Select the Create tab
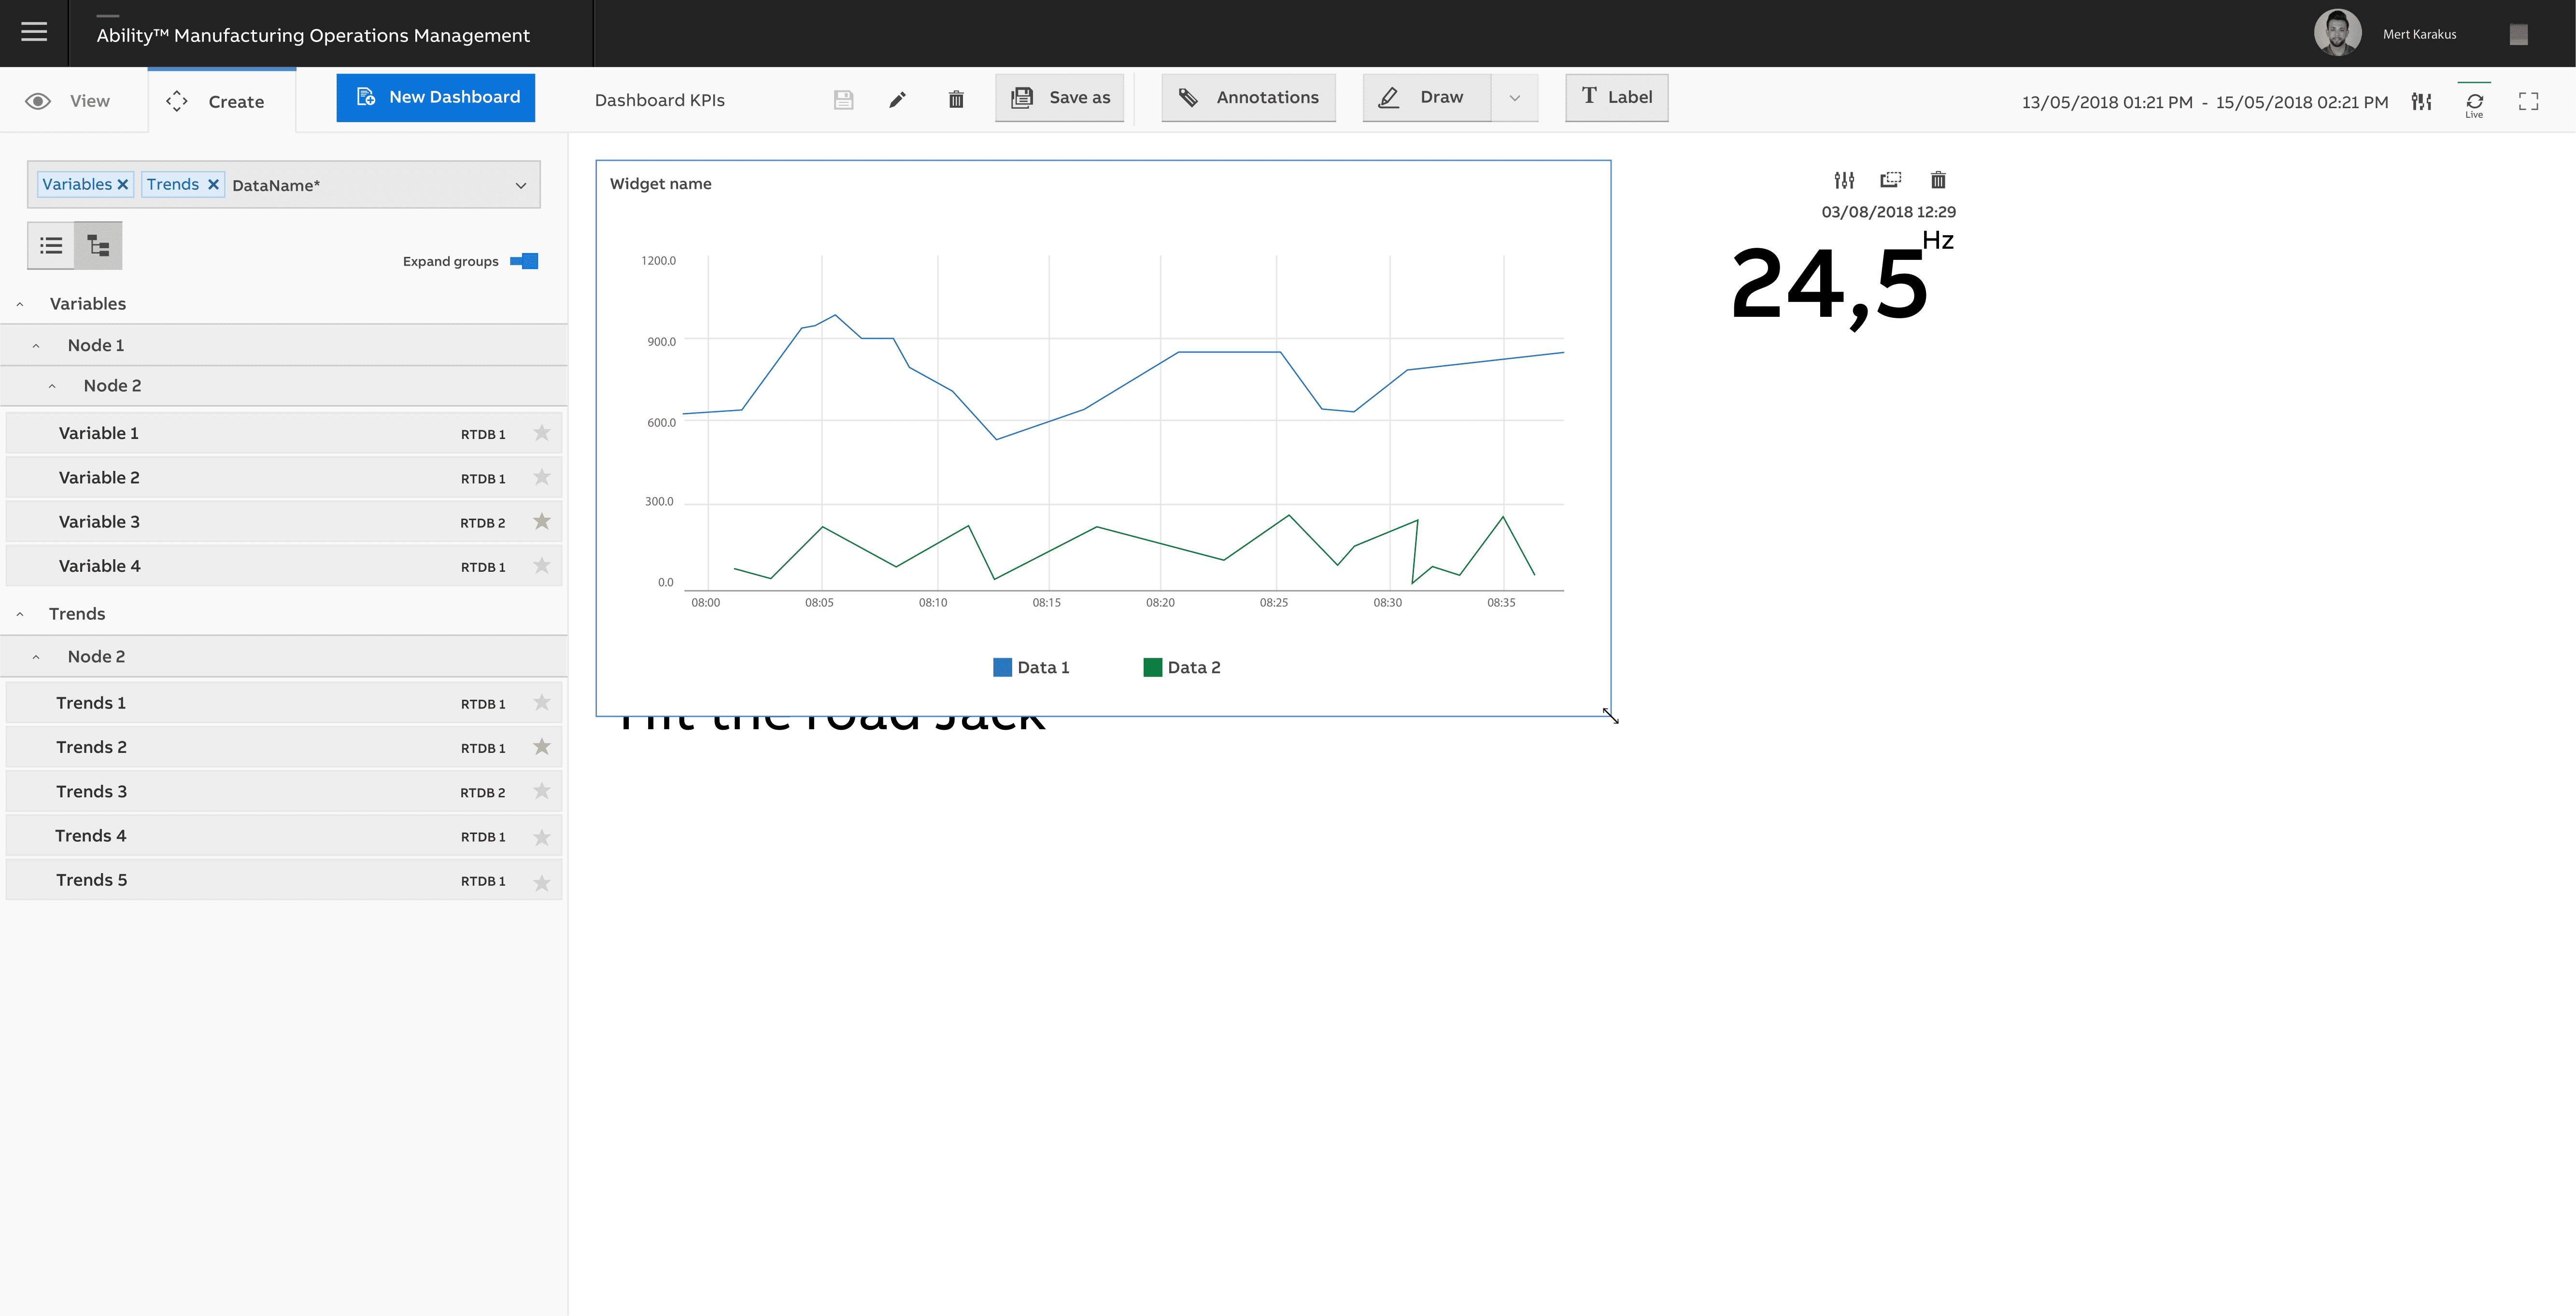 [x=220, y=101]
